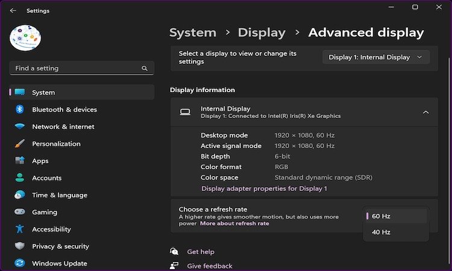Screen dimensions: 452x271
Task: Click the 'Display information' heading
Action: 202,90
